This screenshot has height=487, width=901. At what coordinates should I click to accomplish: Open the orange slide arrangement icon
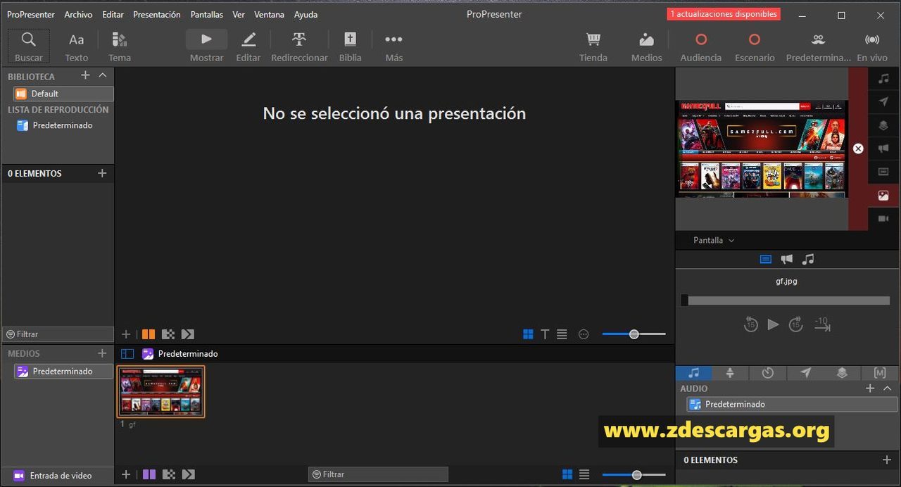point(149,334)
